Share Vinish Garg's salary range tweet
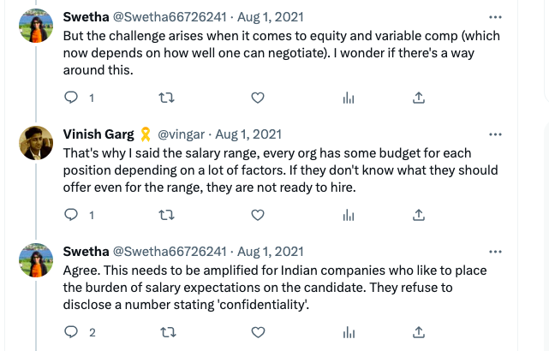 [x=419, y=215]
